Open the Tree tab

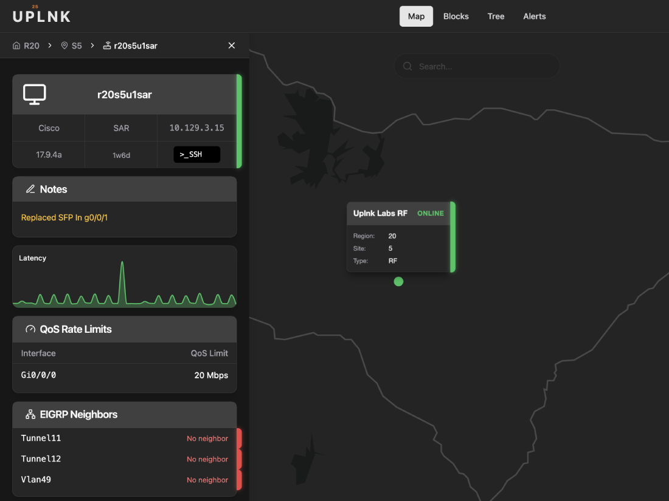496,16
